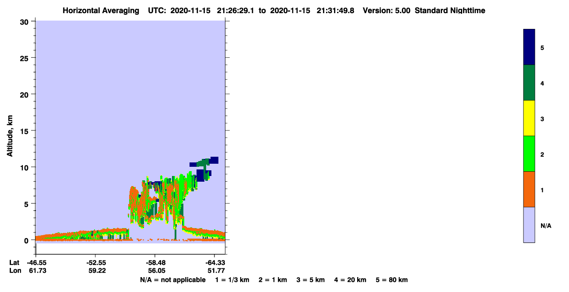The width and height of the screenshot is (569, 292).
Task: Click the end time '21:31:49.8' in title
Action: pos(335,11)
